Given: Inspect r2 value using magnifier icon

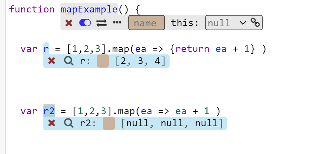Looking at the screenshot, I should [68, 123].
